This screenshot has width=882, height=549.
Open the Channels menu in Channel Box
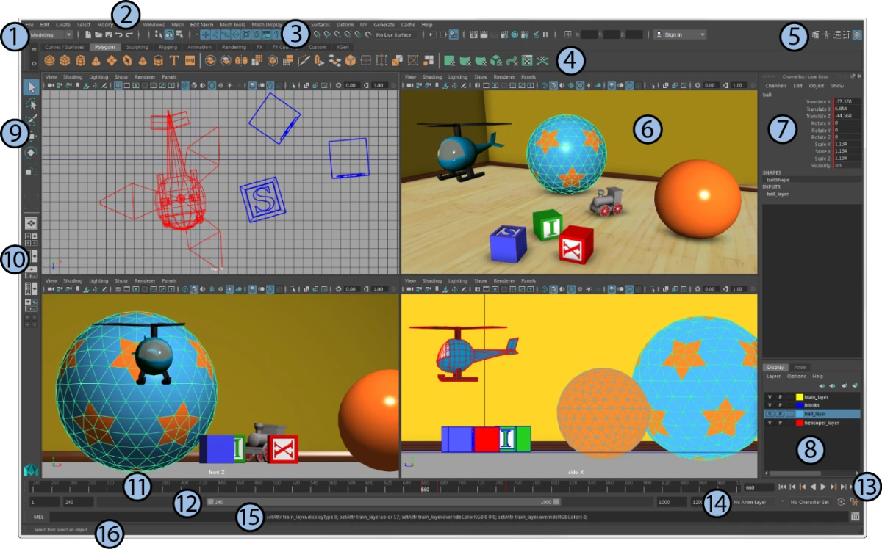tap(778, 85)
